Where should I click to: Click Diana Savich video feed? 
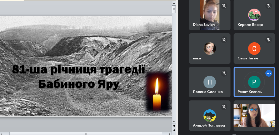210,15
